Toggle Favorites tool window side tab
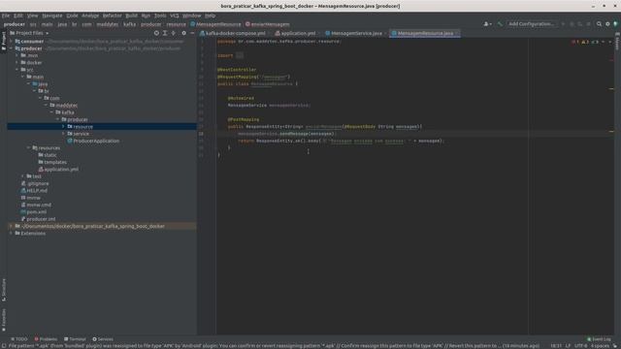Screen dimensions: 621x349 (4, 320)
